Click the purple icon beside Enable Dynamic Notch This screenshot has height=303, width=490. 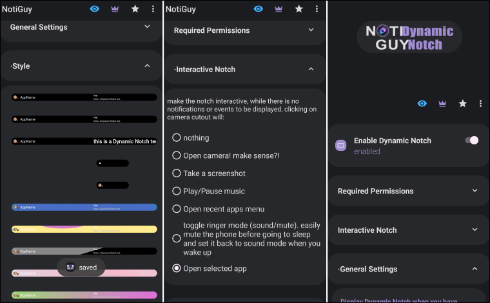[341, 146]
